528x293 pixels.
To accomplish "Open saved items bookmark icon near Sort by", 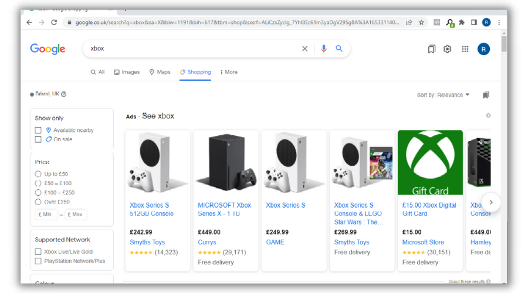I will click(486, 95).
